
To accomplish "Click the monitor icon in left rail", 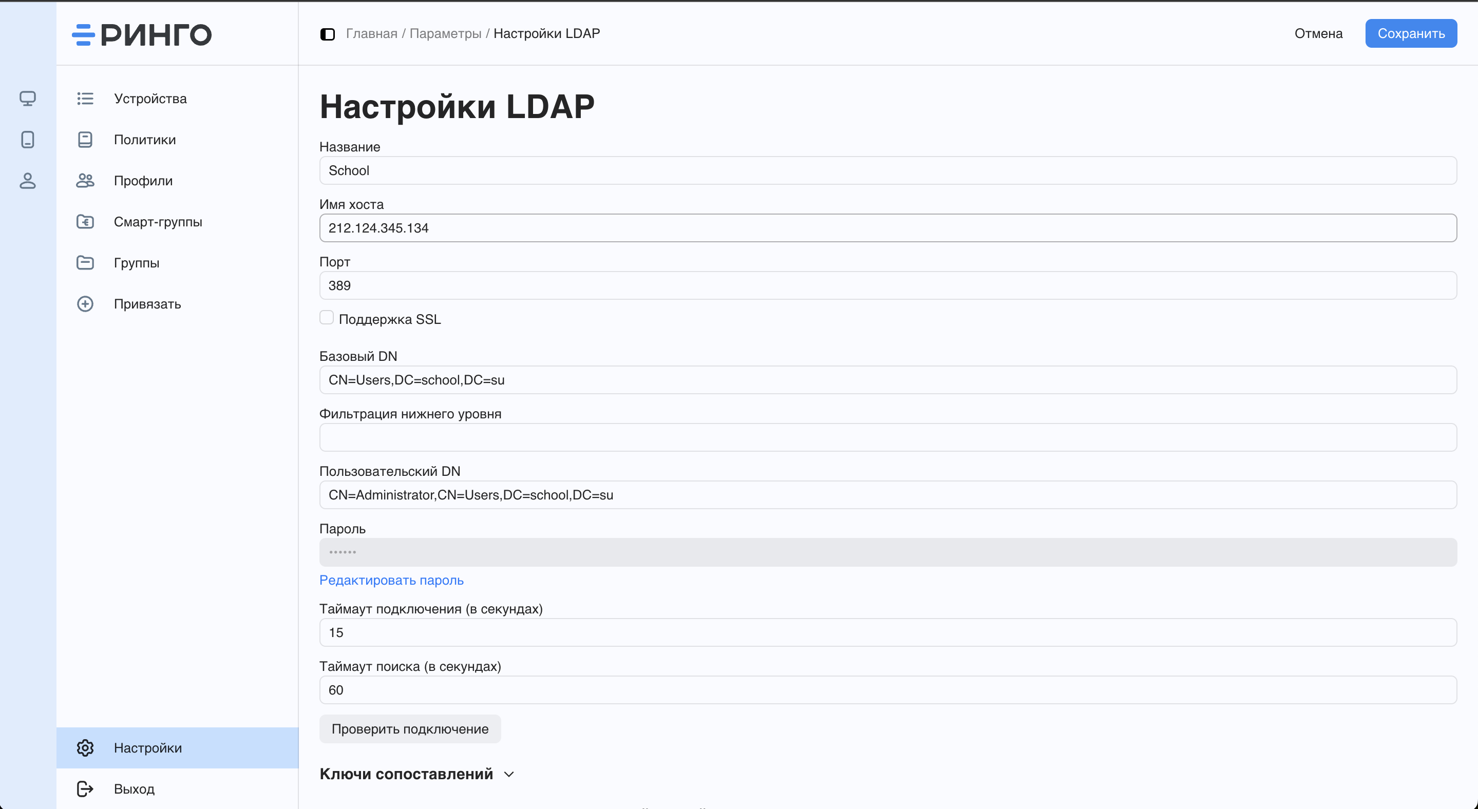I will coord(28,99).
